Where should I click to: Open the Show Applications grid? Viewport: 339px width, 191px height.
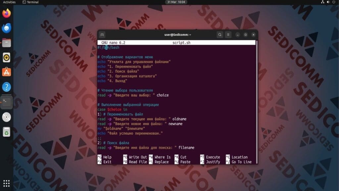[6, 183]
